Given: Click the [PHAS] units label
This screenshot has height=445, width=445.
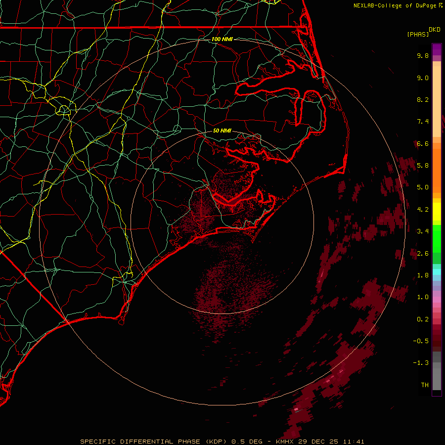Looking at the screenshot, I should (418, 34).
